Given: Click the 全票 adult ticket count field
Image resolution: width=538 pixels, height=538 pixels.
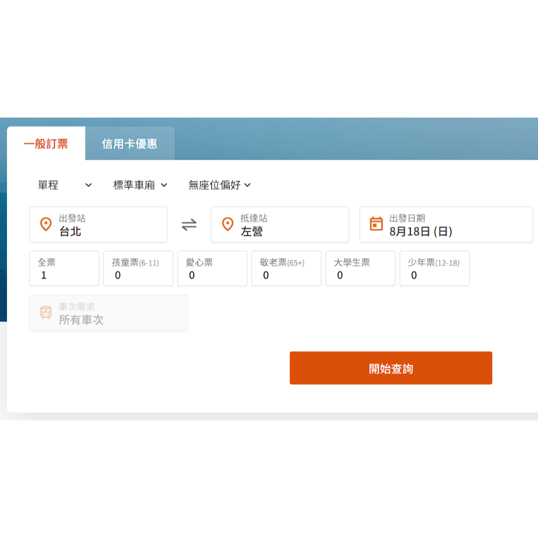Looking at the screenshot, I should pyautogui.click(x=64, y=268).
